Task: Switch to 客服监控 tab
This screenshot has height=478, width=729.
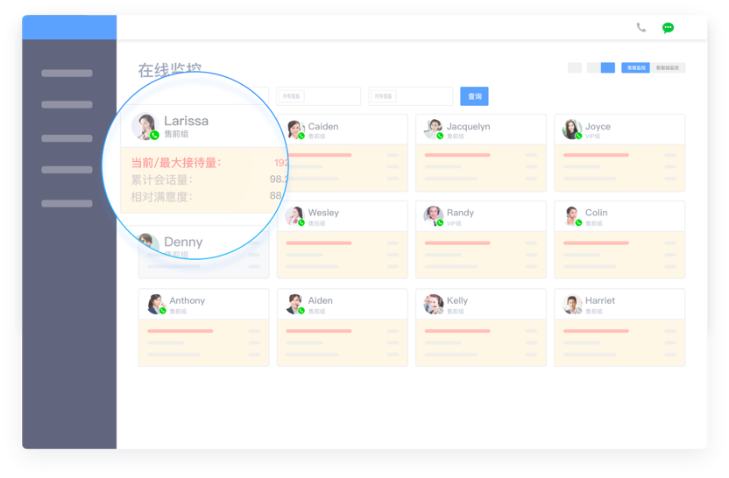Action: click(637, 68)
